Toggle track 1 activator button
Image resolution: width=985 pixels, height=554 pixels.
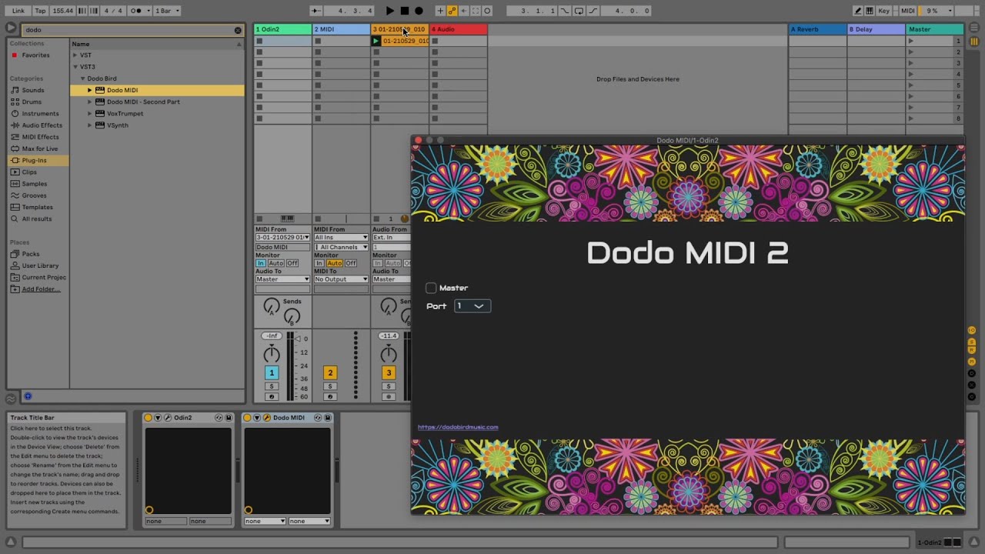[x=272, y=372]
